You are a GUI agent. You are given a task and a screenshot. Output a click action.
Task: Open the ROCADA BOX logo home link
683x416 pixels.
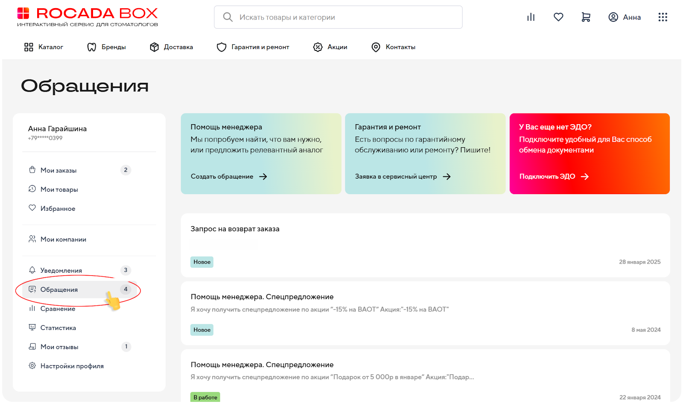pos(88,17)
